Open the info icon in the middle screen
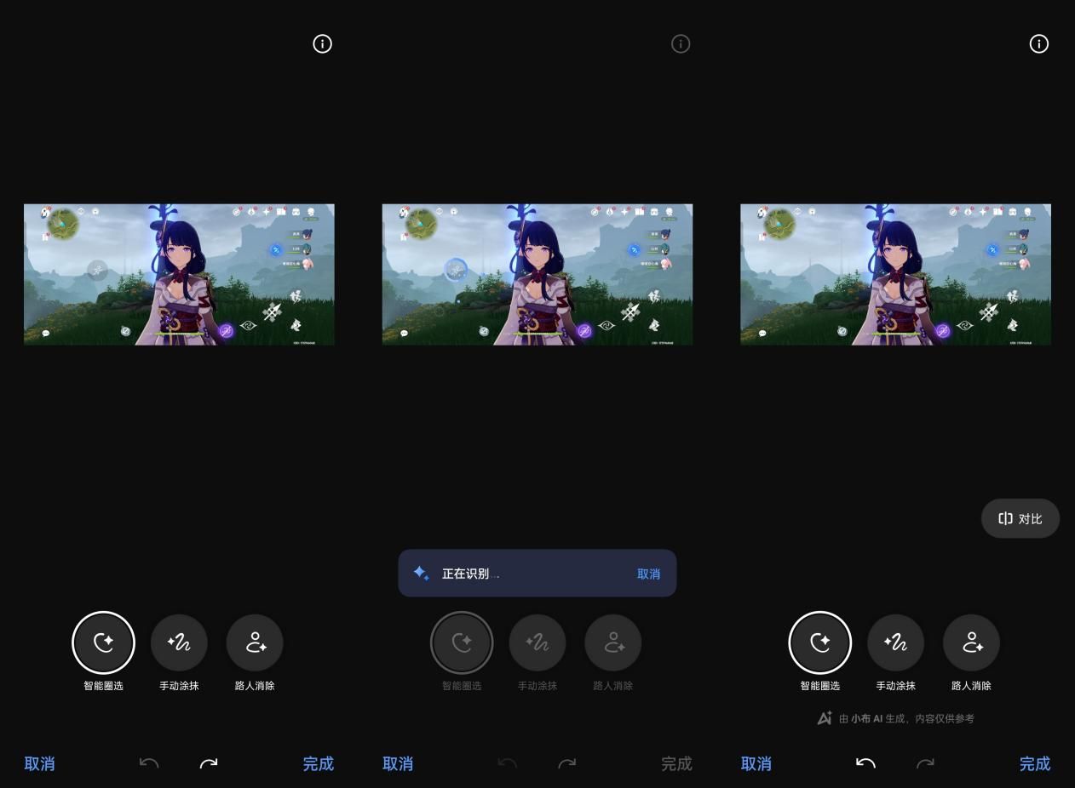This screenshot has height=788, width=1075. (x=681, y=44)
